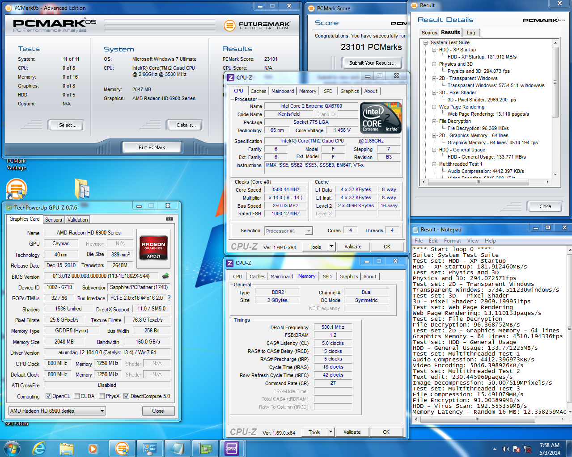572x457 pixels.
Task: Open the folder icon on the desktop
Action: point(82,189)
